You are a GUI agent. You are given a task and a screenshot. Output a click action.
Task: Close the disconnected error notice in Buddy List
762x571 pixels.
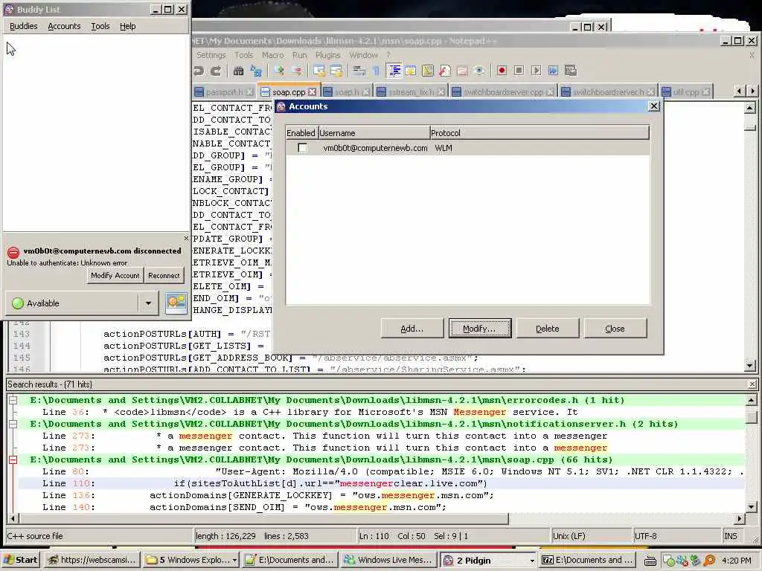click(x=186, y=239)
